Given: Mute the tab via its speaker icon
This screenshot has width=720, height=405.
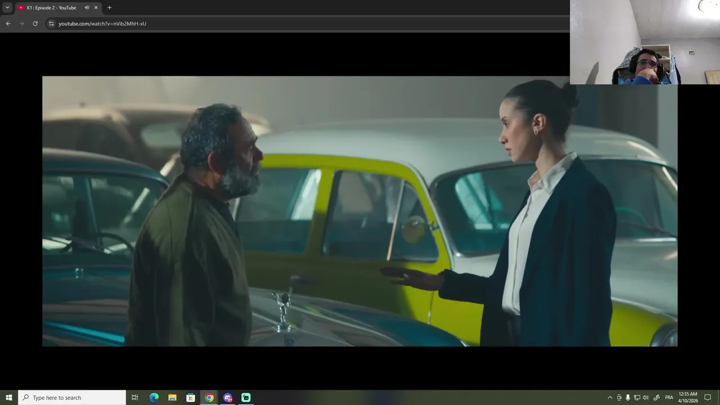Looking at the screenshot, I should point(87,8).
